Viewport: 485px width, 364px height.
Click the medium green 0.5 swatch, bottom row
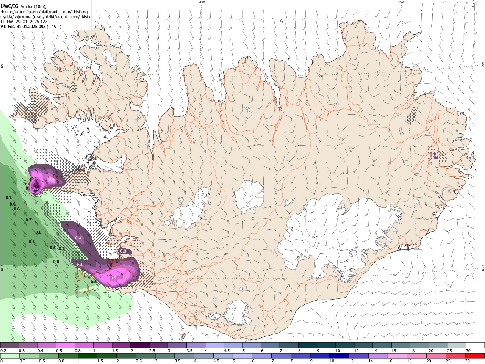48,356
